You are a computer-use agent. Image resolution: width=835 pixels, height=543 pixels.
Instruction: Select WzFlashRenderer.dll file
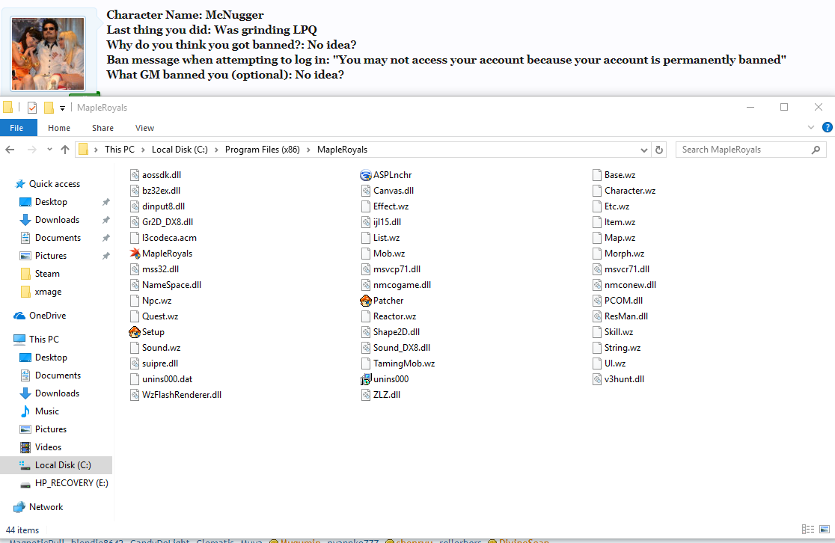click(176, 394)
